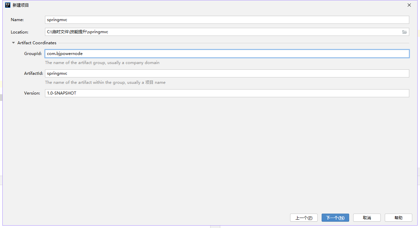Focus the GroupId text field
Screen dimensions: 420x228
point(227,54)
